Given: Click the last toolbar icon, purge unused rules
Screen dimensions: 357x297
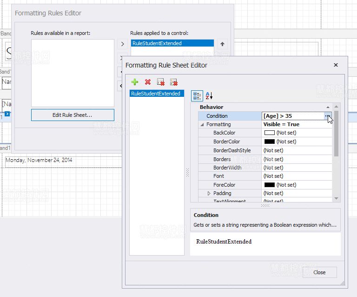Looking at the screenshot, I should tap(174, 82).
